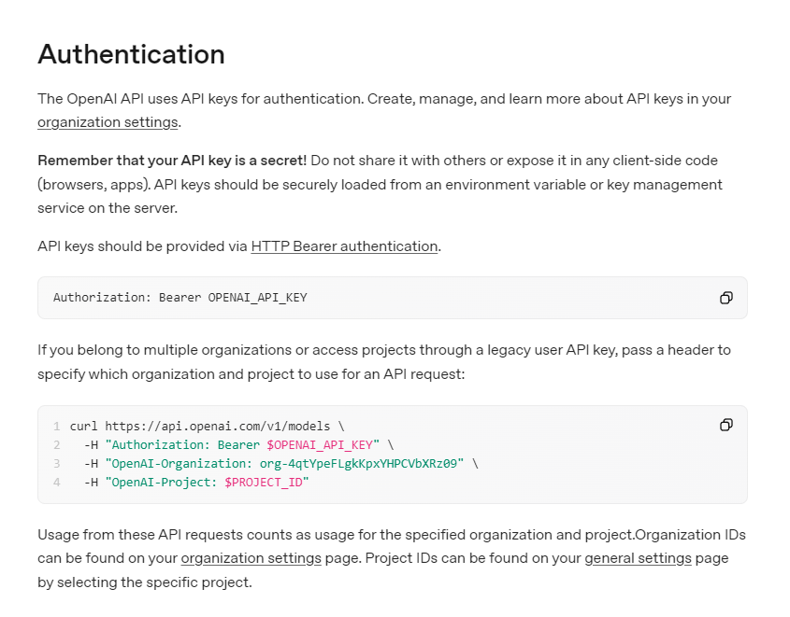This screenshot has width=790, height=617.
Task: Click line number 2 in curl block
Action: (56, 445)
